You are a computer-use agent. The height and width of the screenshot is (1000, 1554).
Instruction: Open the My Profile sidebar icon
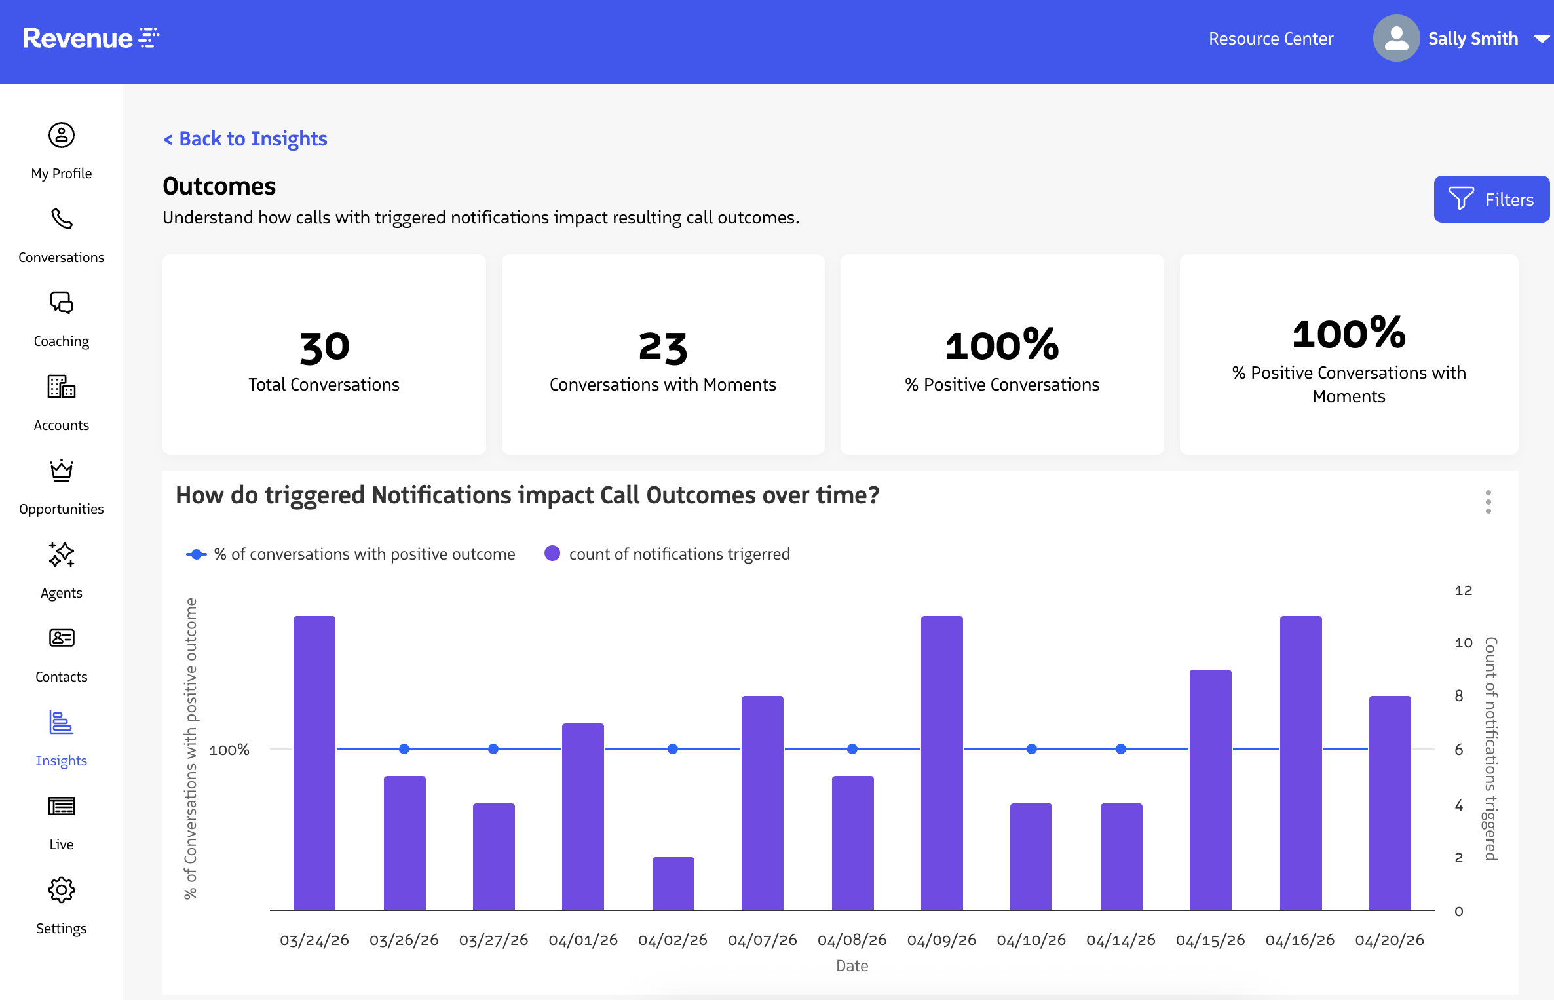(62, 136)
